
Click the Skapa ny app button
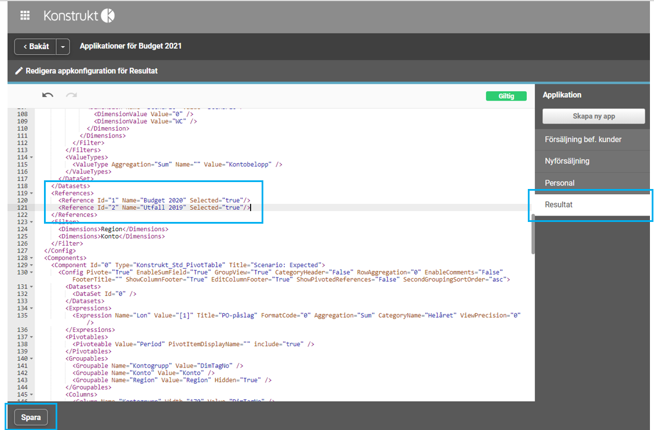pos(593,116)
